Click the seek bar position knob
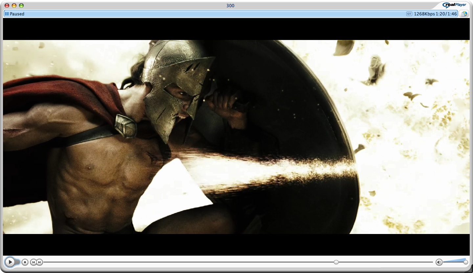The width and height of the screenshot is (473, 273). click(336, 262)
